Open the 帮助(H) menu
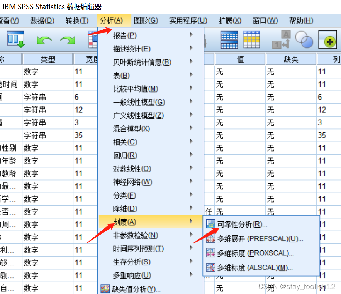The image size is (341, 294). [301, 21]
